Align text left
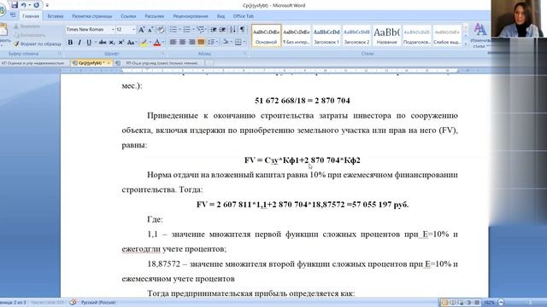547x307 pixels. pyautogui.click(x=173, y=42)
